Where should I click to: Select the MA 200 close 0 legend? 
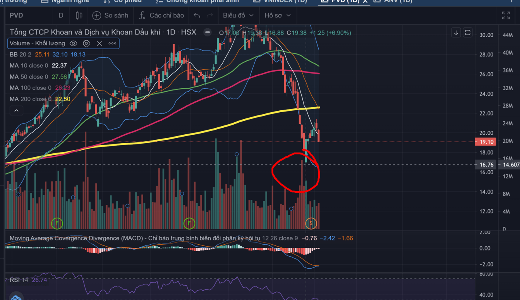30,99
